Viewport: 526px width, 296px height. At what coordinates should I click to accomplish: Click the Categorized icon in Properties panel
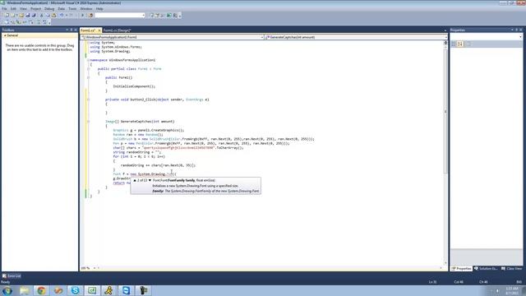pos(454,44)
